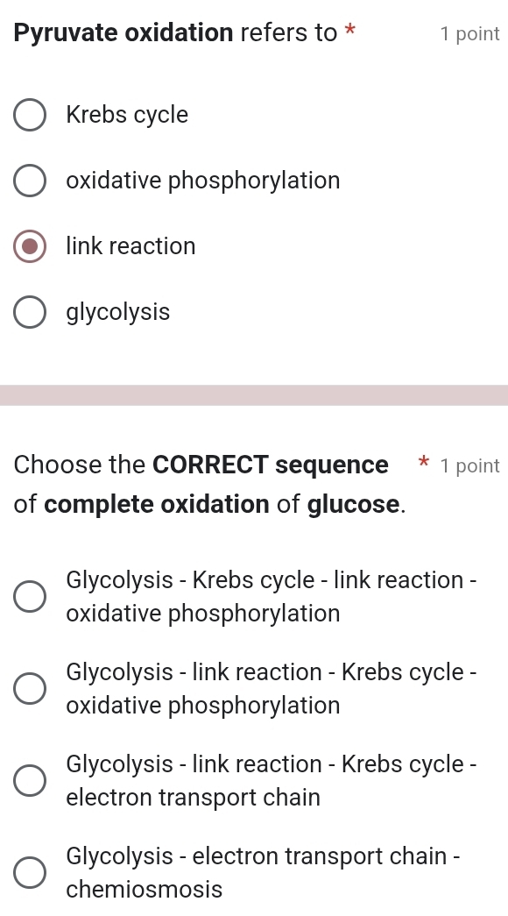Viewport: 508px width, 916px height.
Task: Choose glycolysis as the answer
Action: pos(29,312)
